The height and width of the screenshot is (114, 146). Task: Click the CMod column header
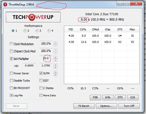[95, 29]
